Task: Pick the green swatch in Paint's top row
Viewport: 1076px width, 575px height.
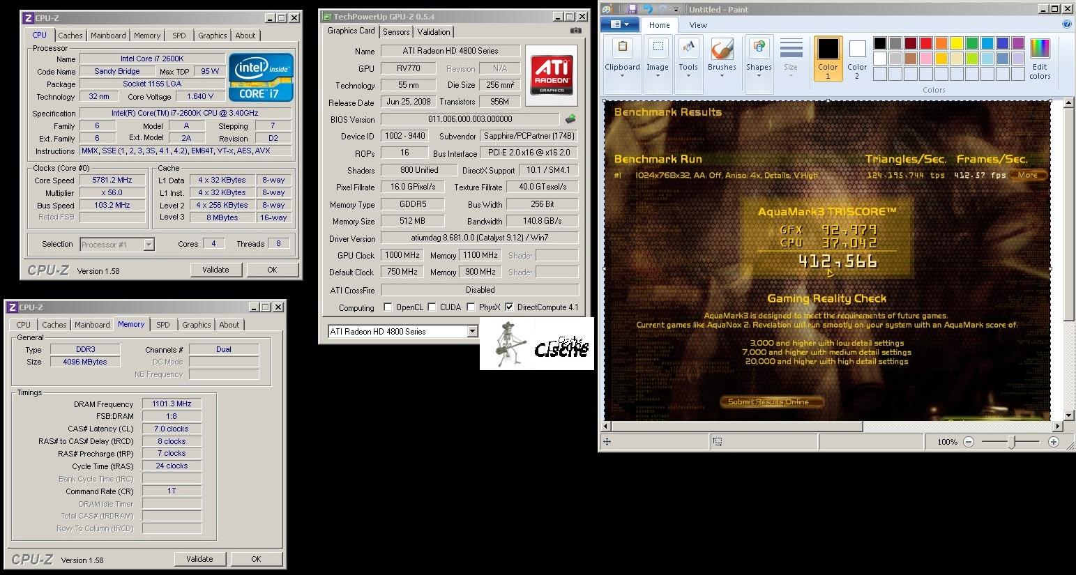Action: point(972,43)
